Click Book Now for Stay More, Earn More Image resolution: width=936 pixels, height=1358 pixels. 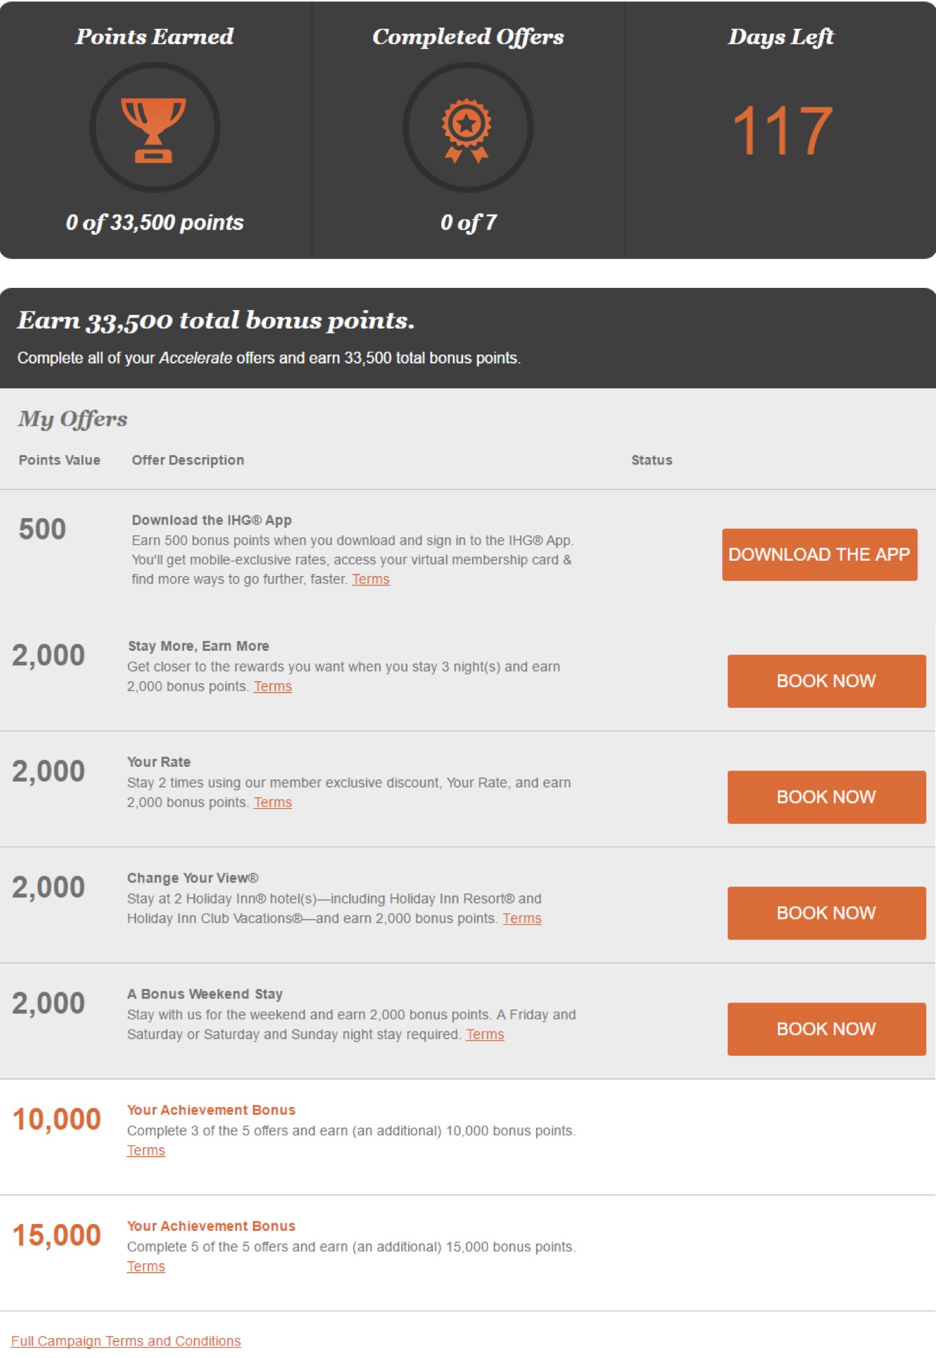[826, 681]
